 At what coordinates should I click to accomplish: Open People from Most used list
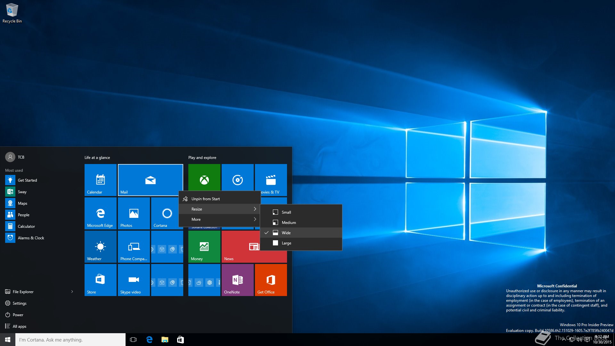40,215
